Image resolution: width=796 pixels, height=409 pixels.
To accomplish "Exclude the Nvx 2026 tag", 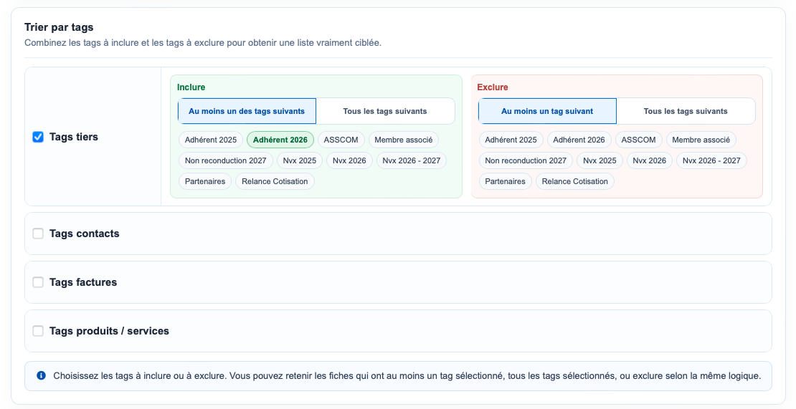I will [649, 160].
